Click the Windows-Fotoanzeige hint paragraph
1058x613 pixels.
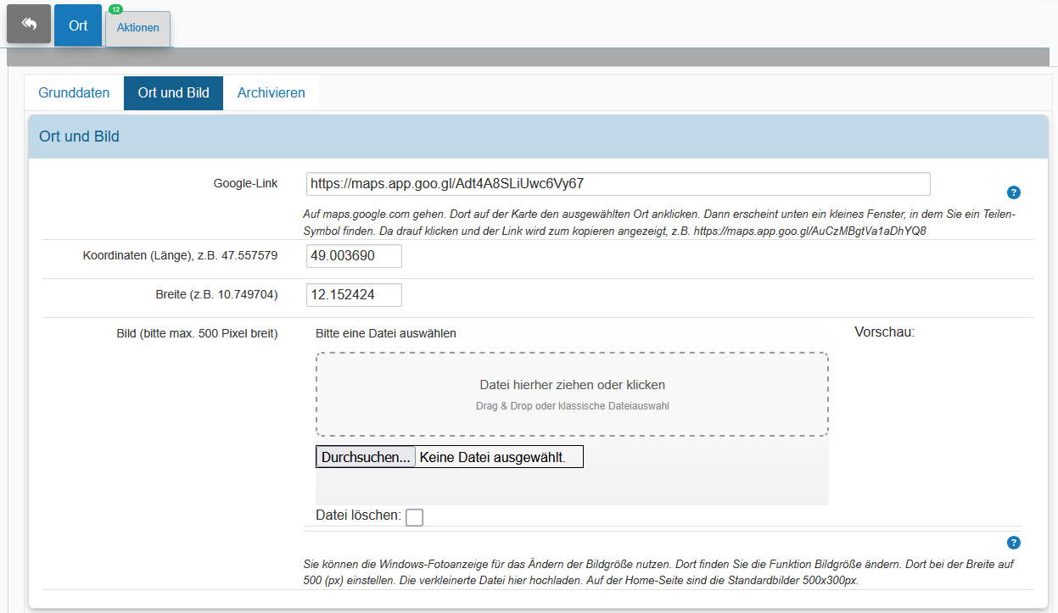coord(658,572)
